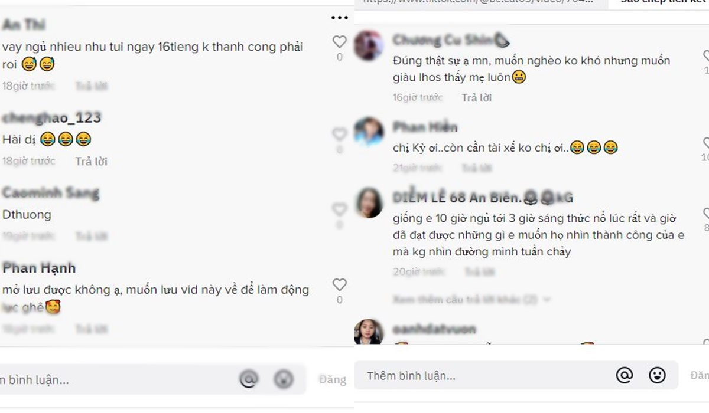Viewport: 709px width, 413px height.
Task: Open the emoji picker in the right comment box
Action: (657, 375)
